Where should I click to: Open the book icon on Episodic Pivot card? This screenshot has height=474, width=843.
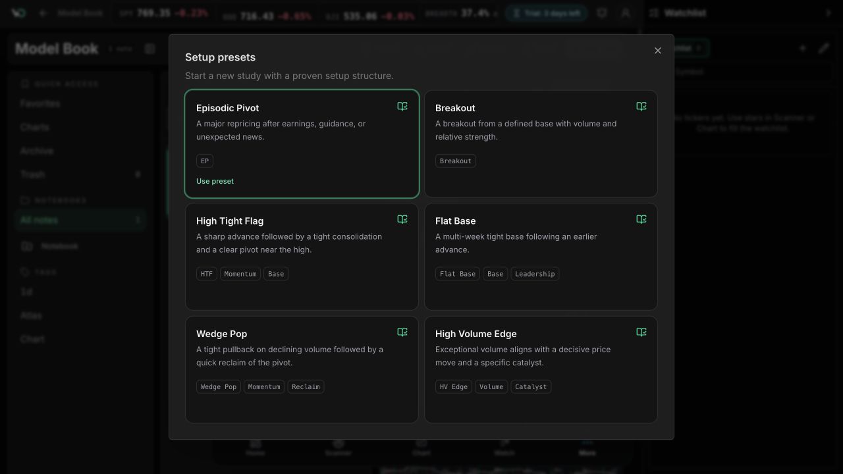pos(402,107)
